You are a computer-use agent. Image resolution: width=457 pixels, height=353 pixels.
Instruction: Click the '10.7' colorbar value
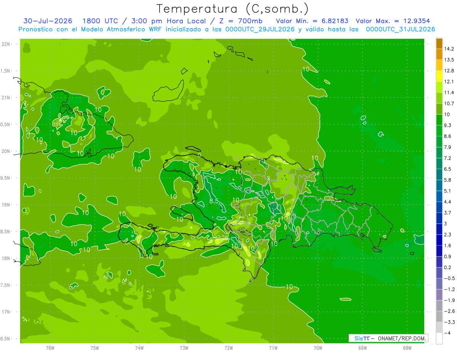point(449,104)
